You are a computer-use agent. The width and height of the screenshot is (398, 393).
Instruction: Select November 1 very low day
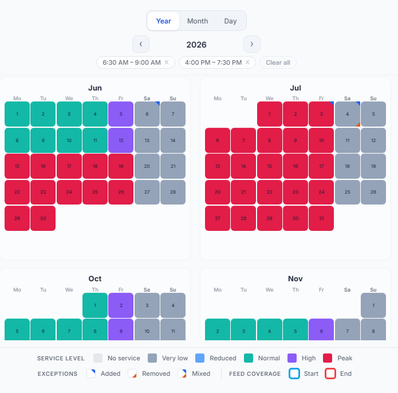point(373,305)
